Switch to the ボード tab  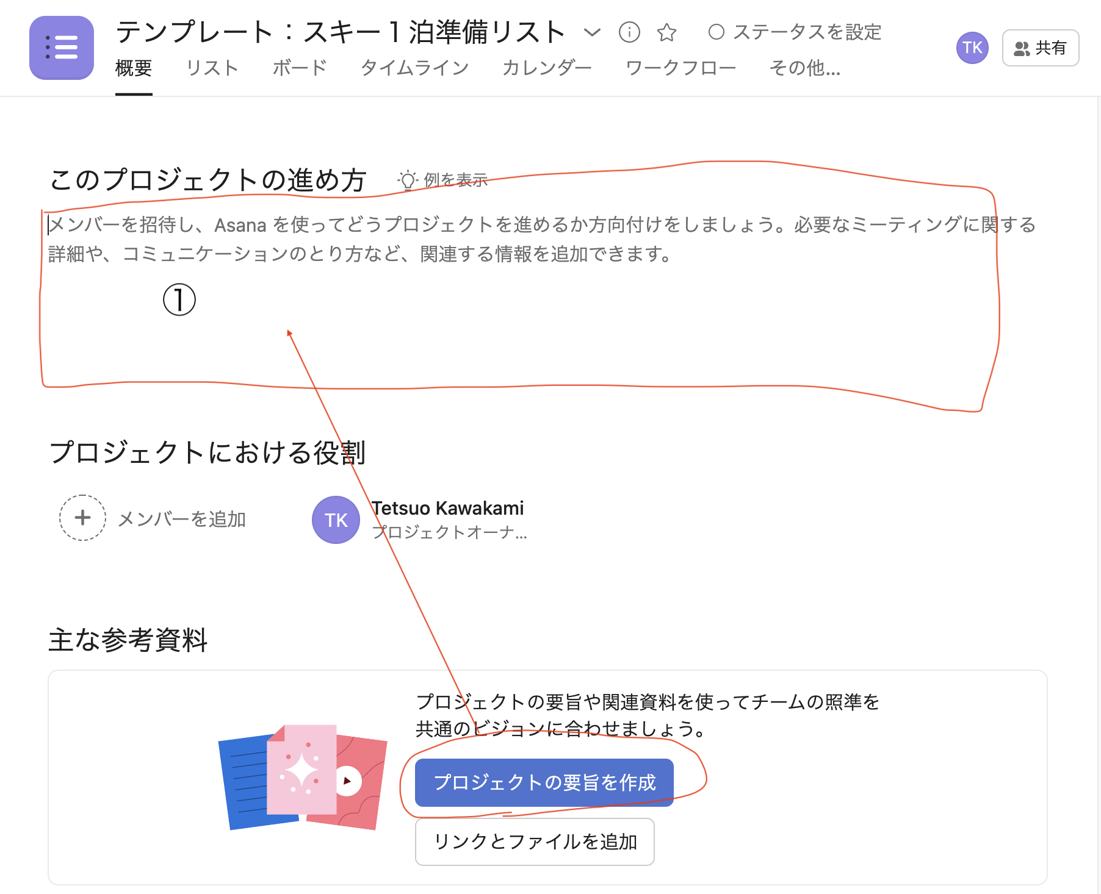(x=300, y=68)
